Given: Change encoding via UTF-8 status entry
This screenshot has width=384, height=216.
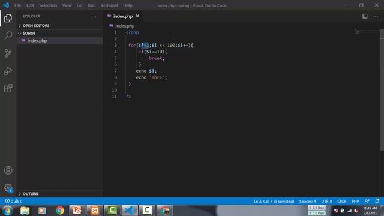Looking at the screenshot, I should coord(326,201).
